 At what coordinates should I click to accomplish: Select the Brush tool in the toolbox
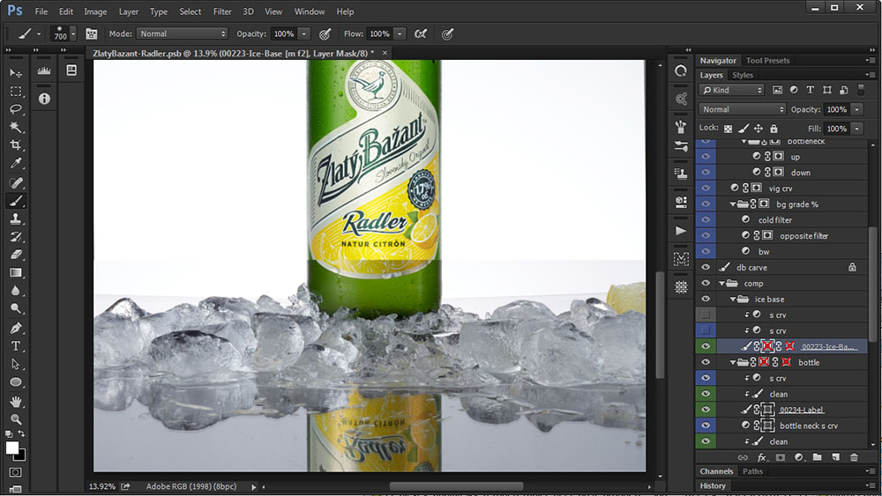[x=16, y=201]
